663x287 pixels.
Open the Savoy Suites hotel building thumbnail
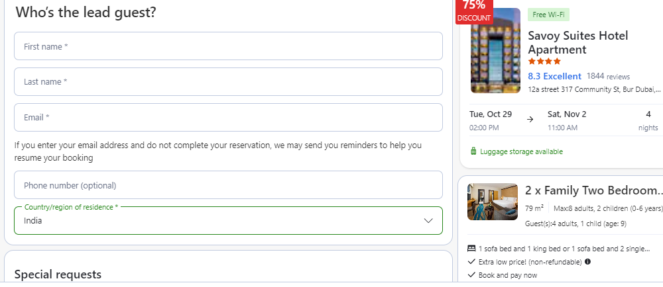tap(495, 50)
